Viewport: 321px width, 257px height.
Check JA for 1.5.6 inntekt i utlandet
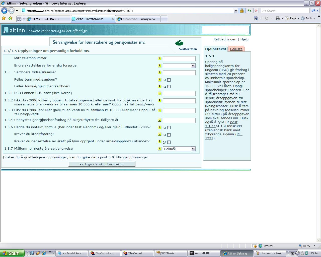coord(169,128)
